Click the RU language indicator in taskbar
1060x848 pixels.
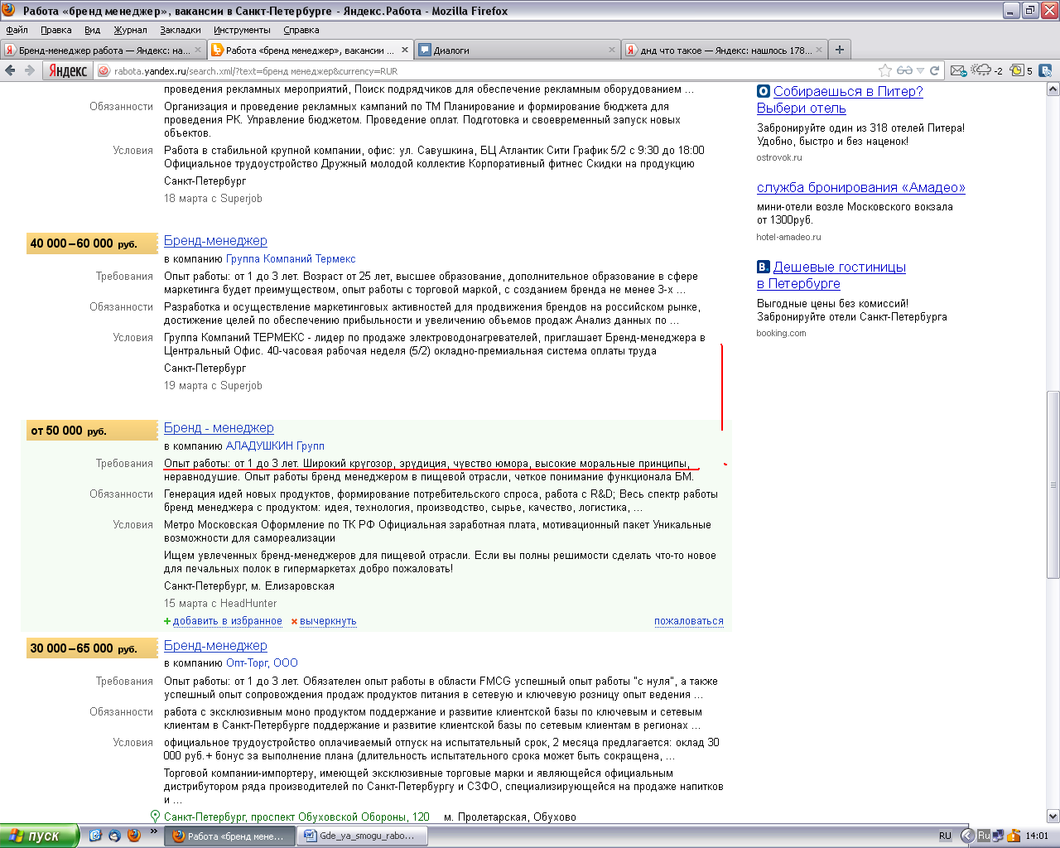[x=945, y=836]
